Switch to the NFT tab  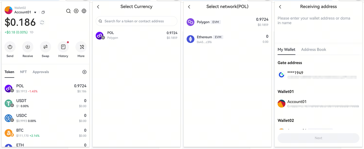point(23,72)
